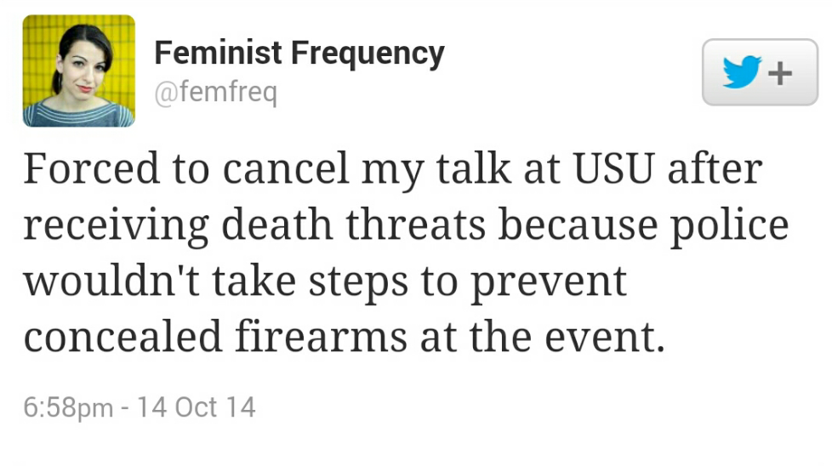Screen dimensions: 832x466
Task: Click the word "receiving" in tweet
Action: [116, 225]
